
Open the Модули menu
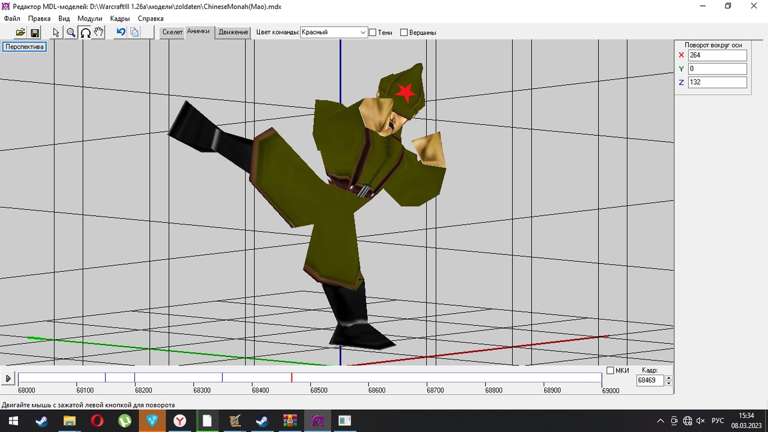click(x=90, y=19)
